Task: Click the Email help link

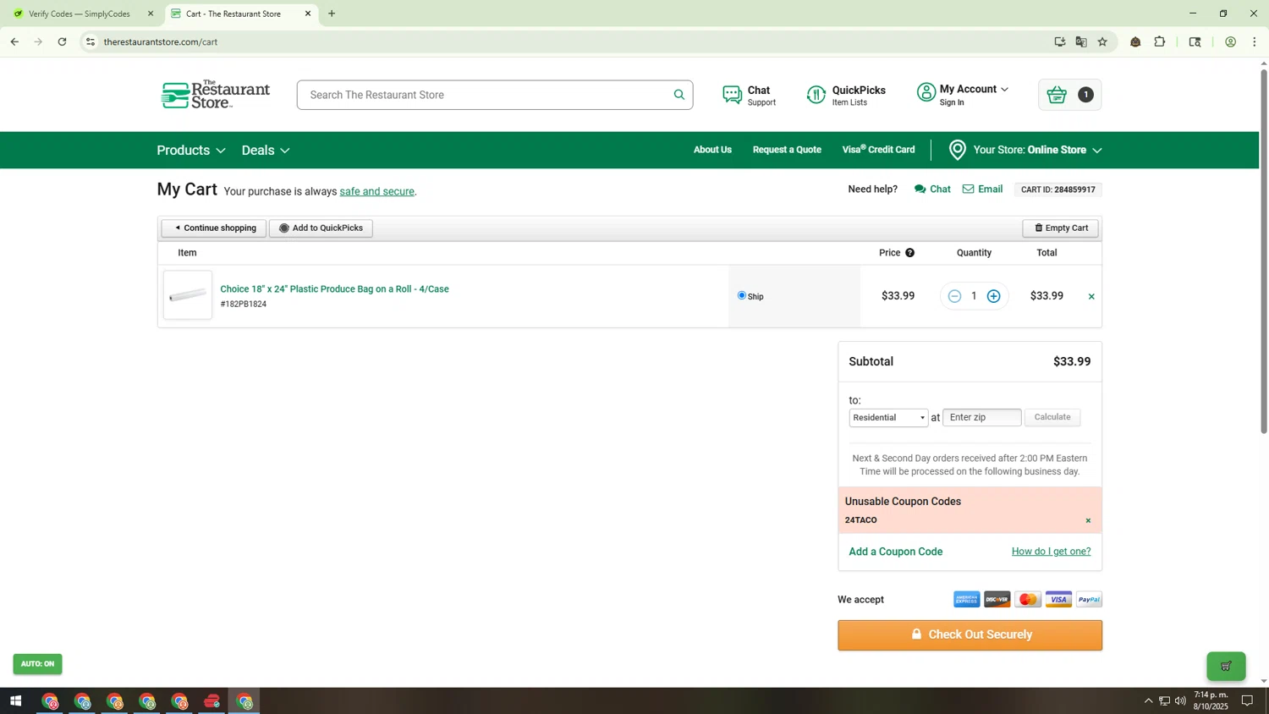Action: tap(982, 189)
